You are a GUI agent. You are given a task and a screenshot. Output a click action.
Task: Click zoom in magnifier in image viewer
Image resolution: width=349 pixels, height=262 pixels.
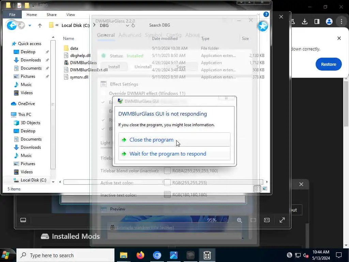[x=240, y=220]
